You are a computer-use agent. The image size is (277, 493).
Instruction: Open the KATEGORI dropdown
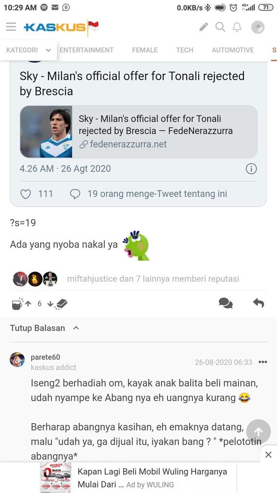[x=28, y=50]
